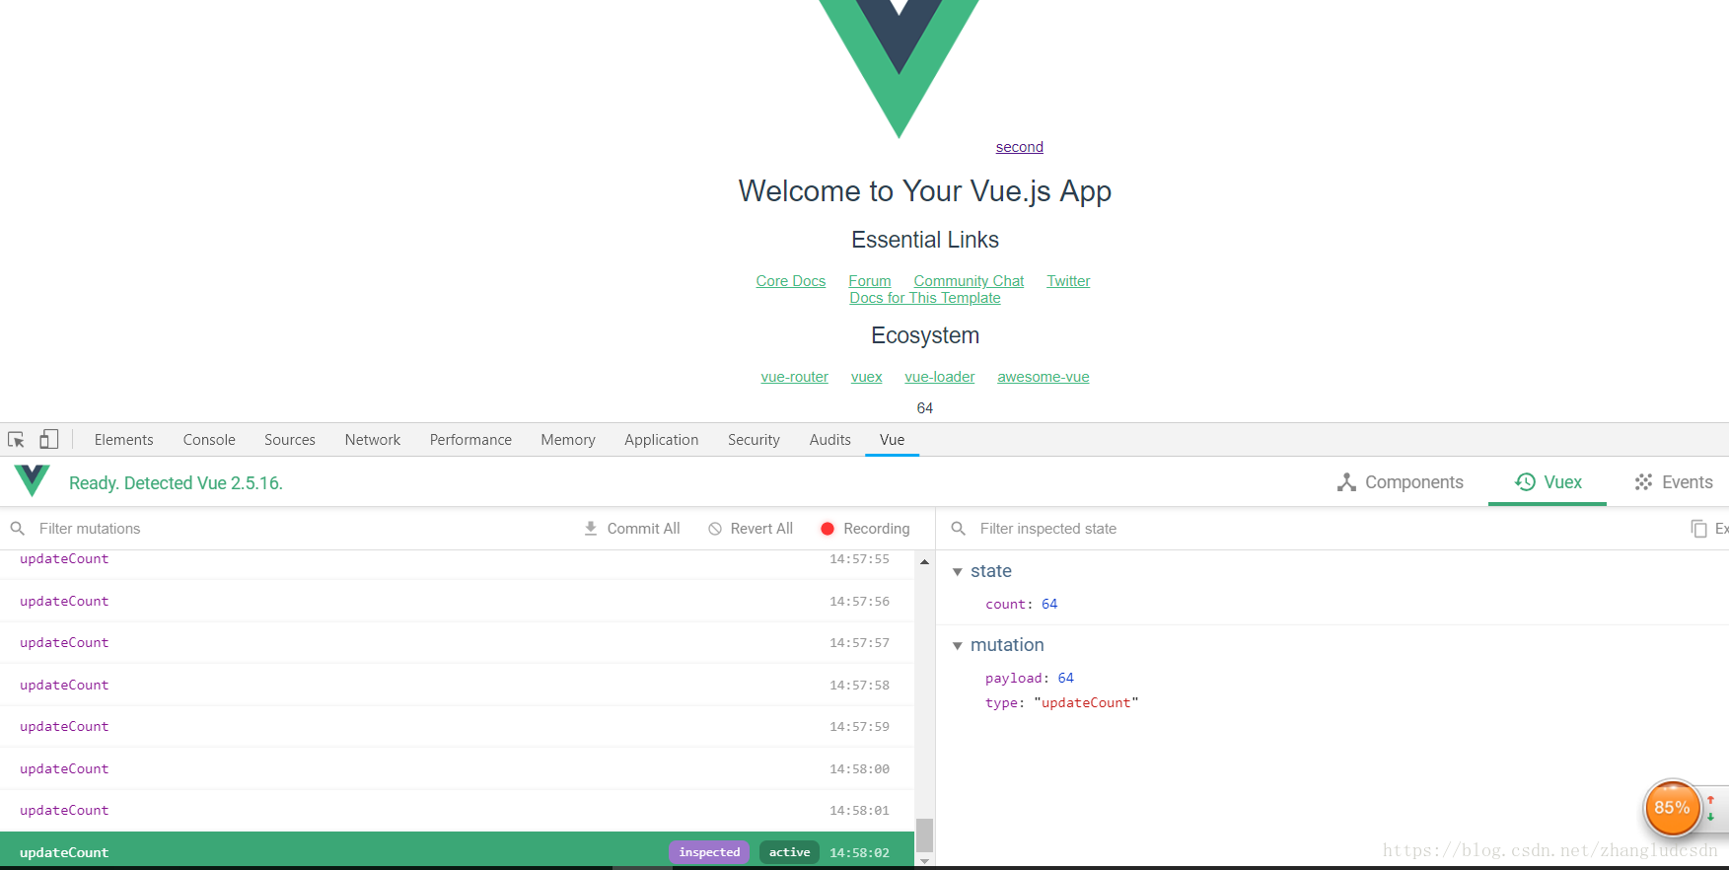Select the Vuex view tab
This screenshot has height=870, width=1729.
point(1548,482)
